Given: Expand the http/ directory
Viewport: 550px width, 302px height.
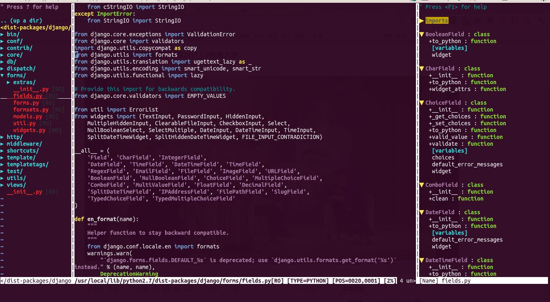Looking at the screenshot, I should click(2, 137).
